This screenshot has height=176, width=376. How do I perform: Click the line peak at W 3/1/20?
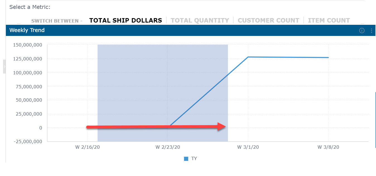pyautogui.click(x=248, y=57)
